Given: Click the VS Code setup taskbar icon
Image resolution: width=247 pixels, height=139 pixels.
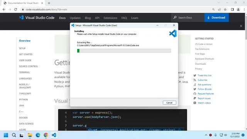Looking at the screenshot, I should click(54, 135).
